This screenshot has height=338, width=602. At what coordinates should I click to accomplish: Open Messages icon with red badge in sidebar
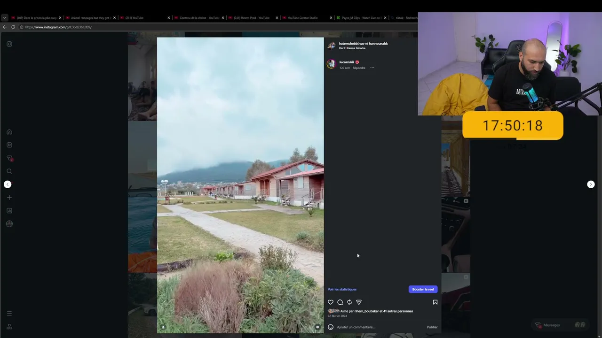tap(9, 158)
